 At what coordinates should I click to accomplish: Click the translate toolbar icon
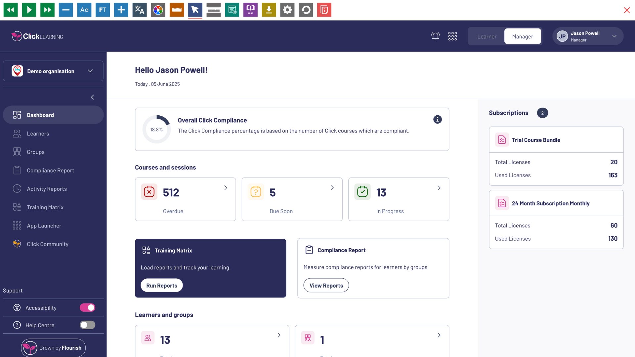click(140, 10)
